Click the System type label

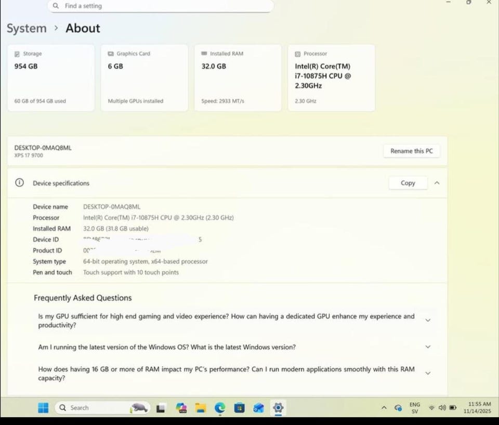(49, 261)
